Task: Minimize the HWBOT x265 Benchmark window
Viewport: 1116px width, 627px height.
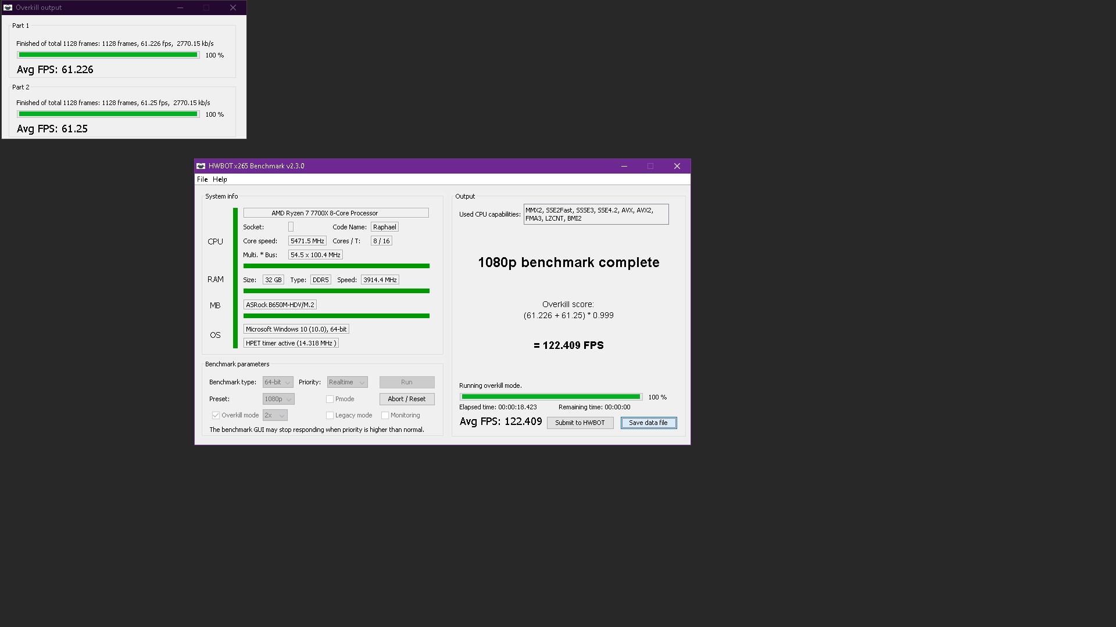Action: tap(624, 166)
